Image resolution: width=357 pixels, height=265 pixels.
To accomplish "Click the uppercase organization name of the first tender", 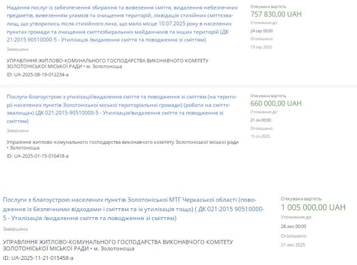I will pyautogui.click(x=107, y=63).
